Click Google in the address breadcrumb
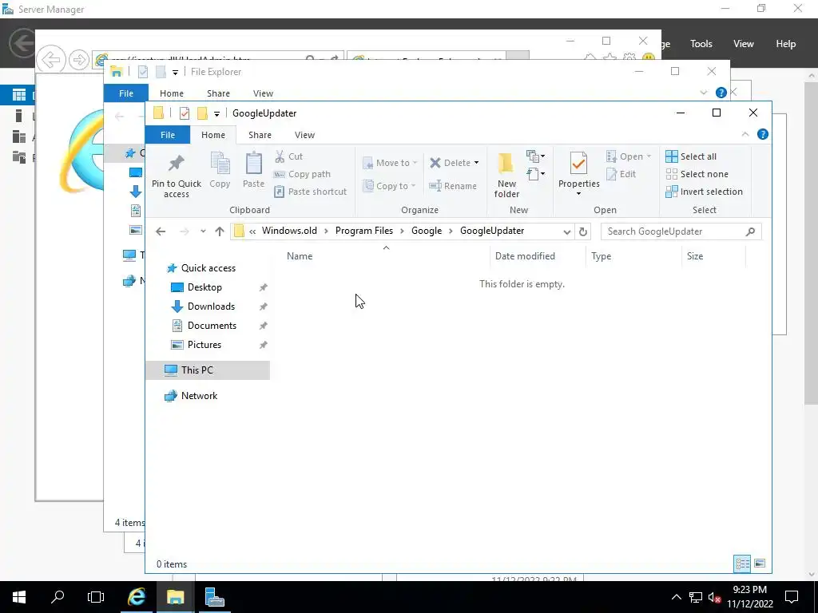The height and width of the screenshot is (613, 818). (427, 231)
